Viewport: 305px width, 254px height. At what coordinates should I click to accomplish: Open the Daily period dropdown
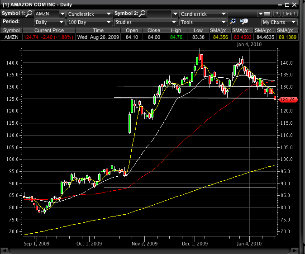point(62,22)
